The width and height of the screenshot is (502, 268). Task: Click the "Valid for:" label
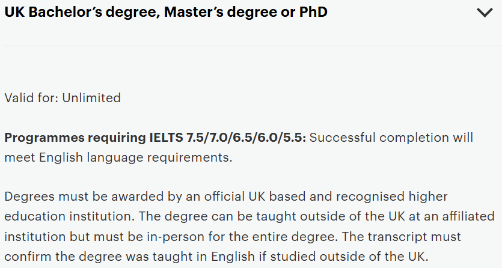pyautogui.click(x=31, y=97)
